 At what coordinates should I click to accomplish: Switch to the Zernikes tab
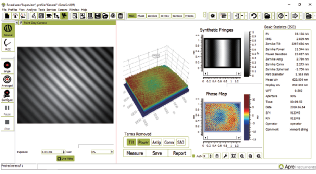[x=153, y=16]
